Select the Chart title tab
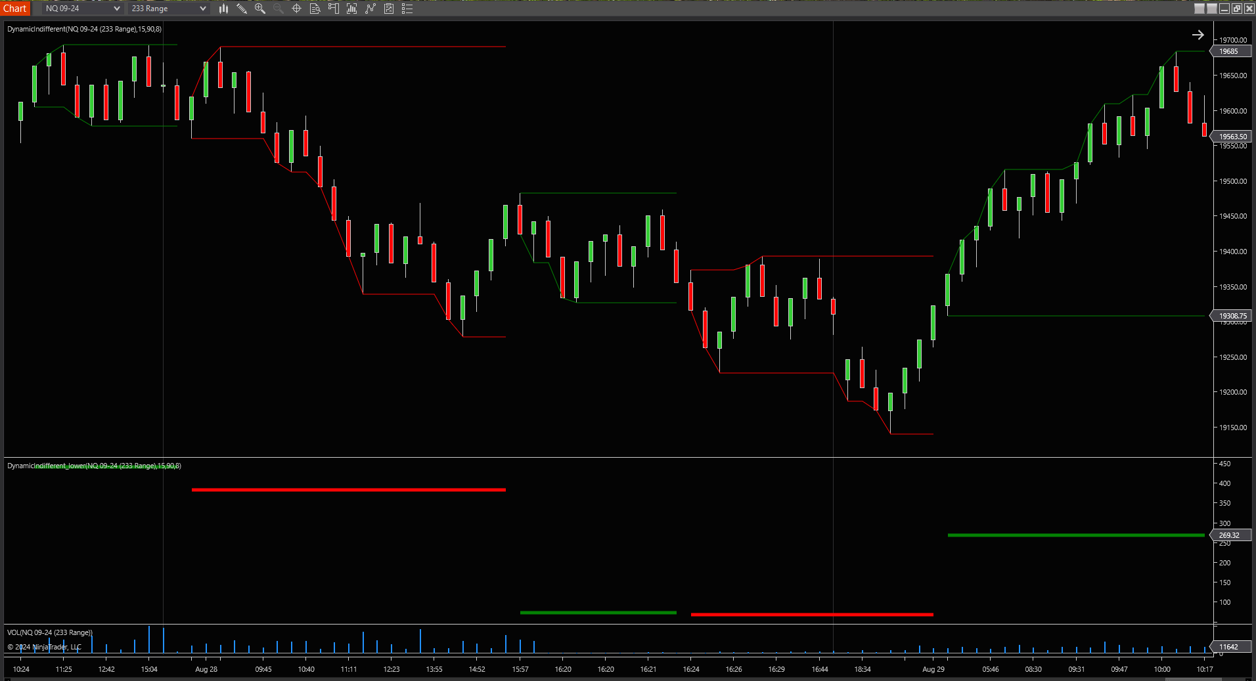Viewport: 1256px width, 681px height. [15, 9]
